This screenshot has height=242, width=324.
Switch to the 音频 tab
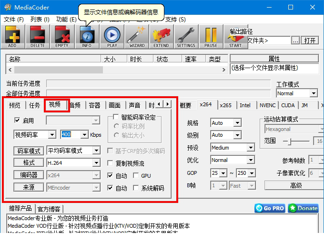pos(75,105)
